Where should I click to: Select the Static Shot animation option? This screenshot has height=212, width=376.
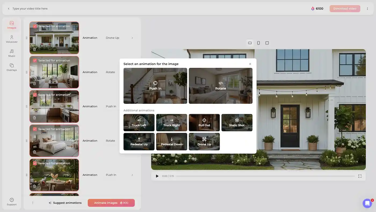coord(237,123)
